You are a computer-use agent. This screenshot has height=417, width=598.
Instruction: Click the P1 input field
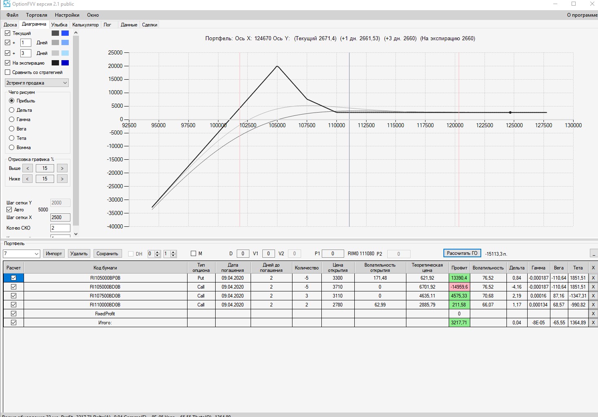[332, 254]
